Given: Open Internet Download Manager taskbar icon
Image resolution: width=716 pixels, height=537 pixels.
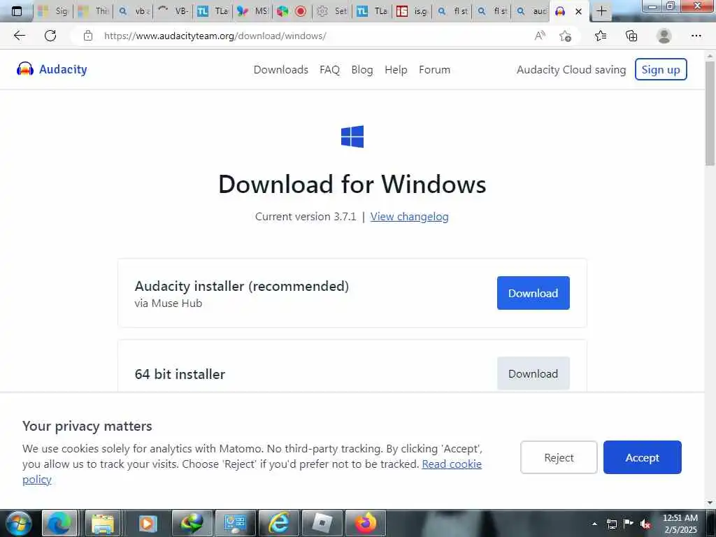Looking at the screenshot, I should point(192,523).
